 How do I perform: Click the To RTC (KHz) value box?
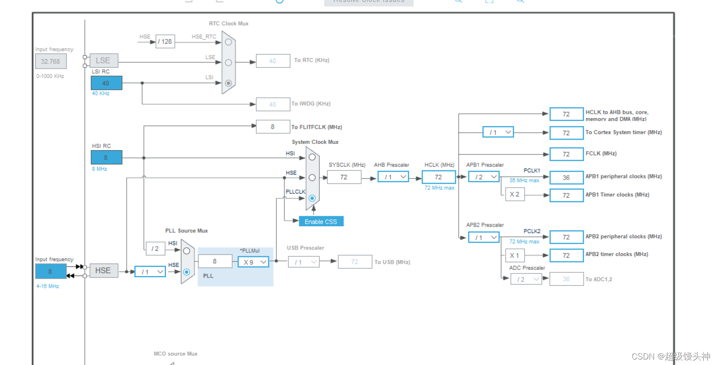point(273,61)
